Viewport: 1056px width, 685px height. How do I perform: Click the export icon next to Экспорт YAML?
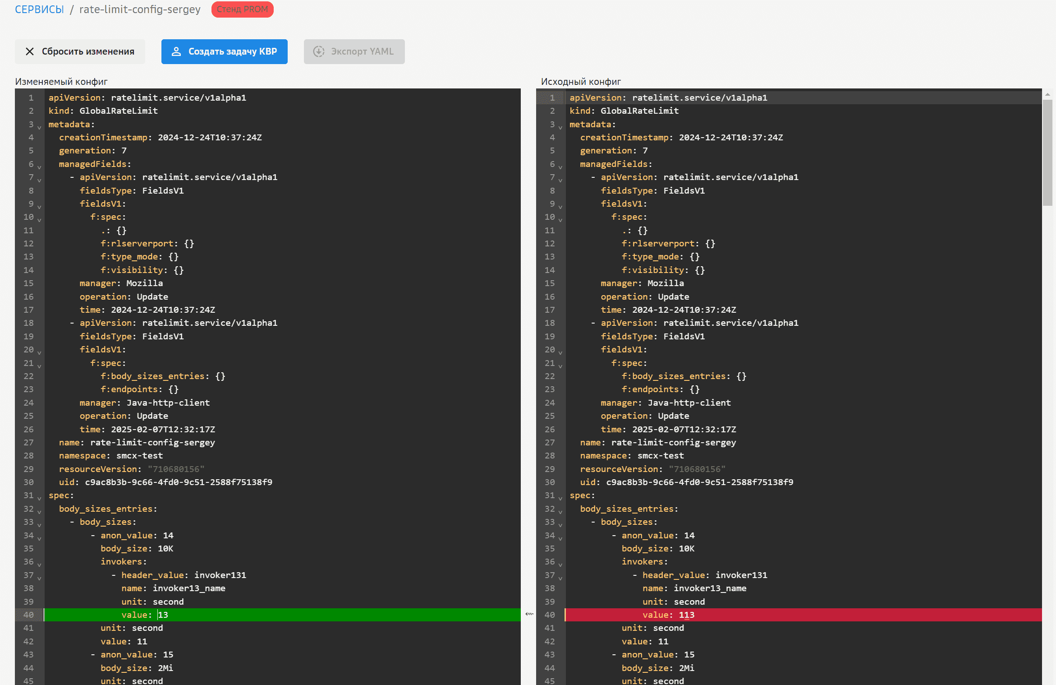click(x=319, y=51)
